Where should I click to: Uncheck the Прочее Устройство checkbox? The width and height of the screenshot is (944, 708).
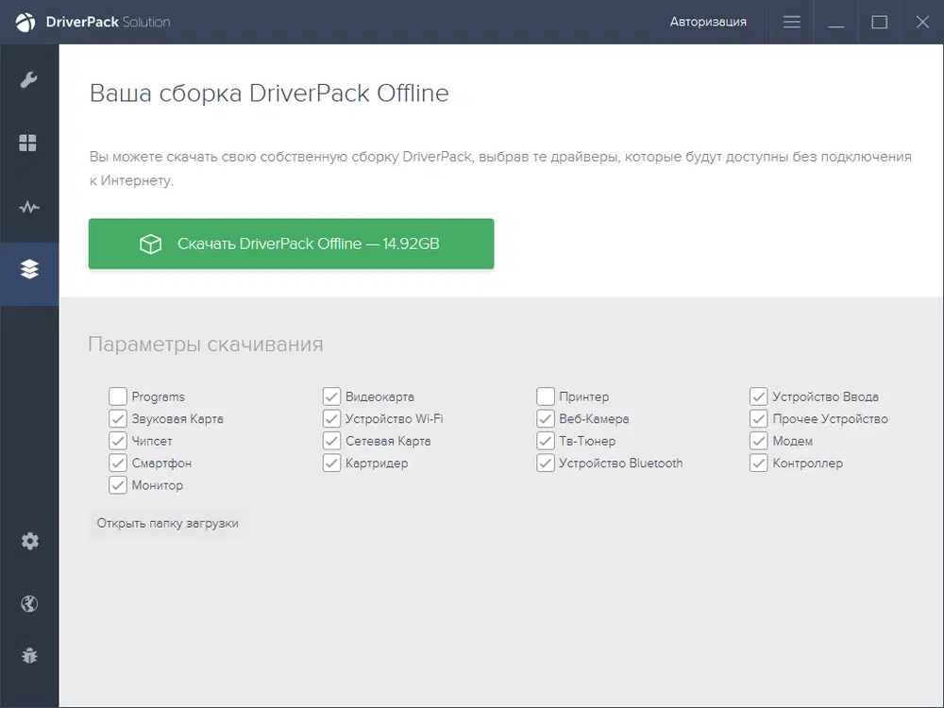click(x=759, y=419)
